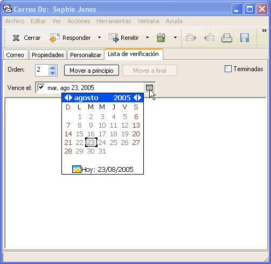Select day 13 in the calendar

coord(136,126)
